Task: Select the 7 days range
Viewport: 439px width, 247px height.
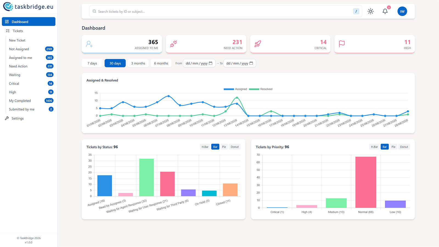Action: 92,63
